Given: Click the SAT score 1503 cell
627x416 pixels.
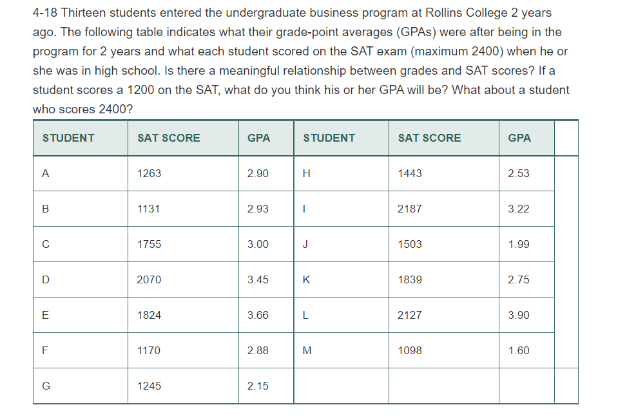Looking at the screenshot, I should 444,244.
